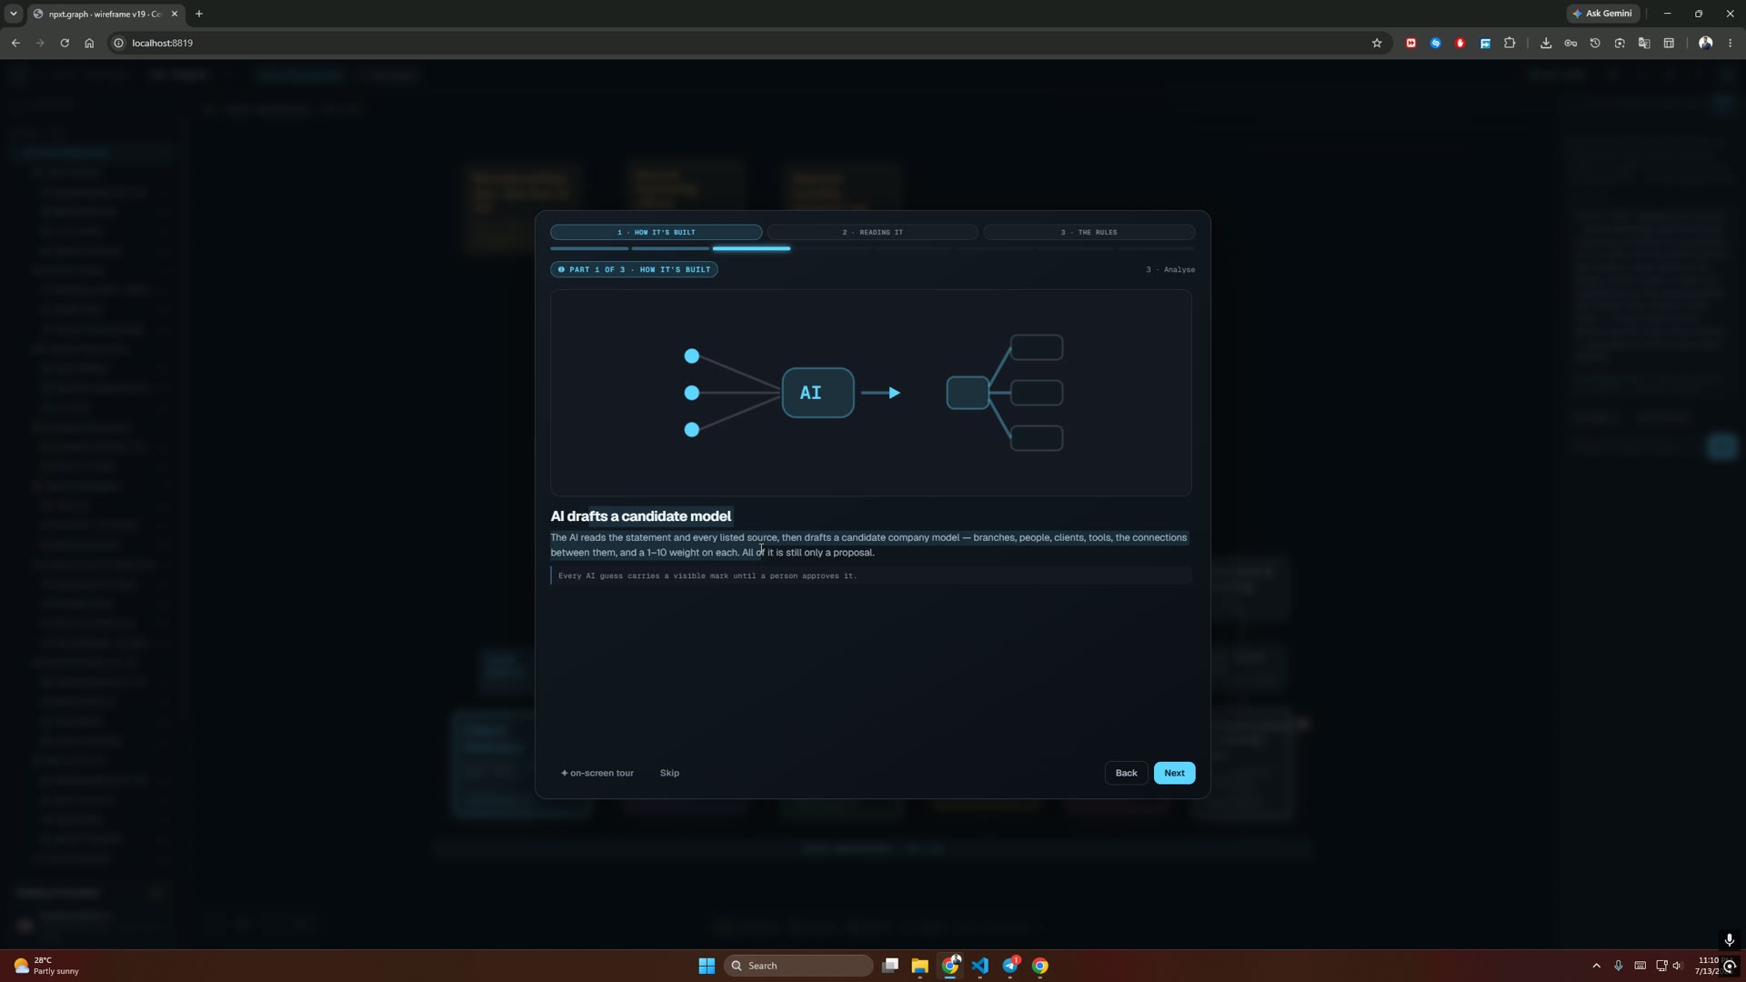Screen dimensions: 1746x982
Task: Show hidden system tray icons
Action: [1596, 966]
